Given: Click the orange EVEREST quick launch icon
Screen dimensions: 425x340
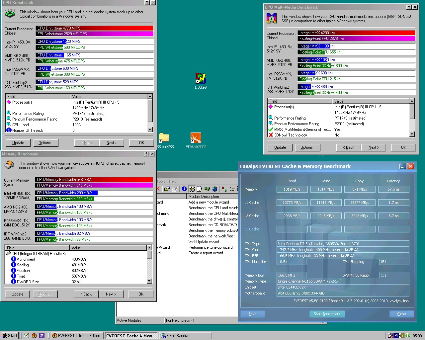Looking at the screenshot, I should [x=34, y=336].
